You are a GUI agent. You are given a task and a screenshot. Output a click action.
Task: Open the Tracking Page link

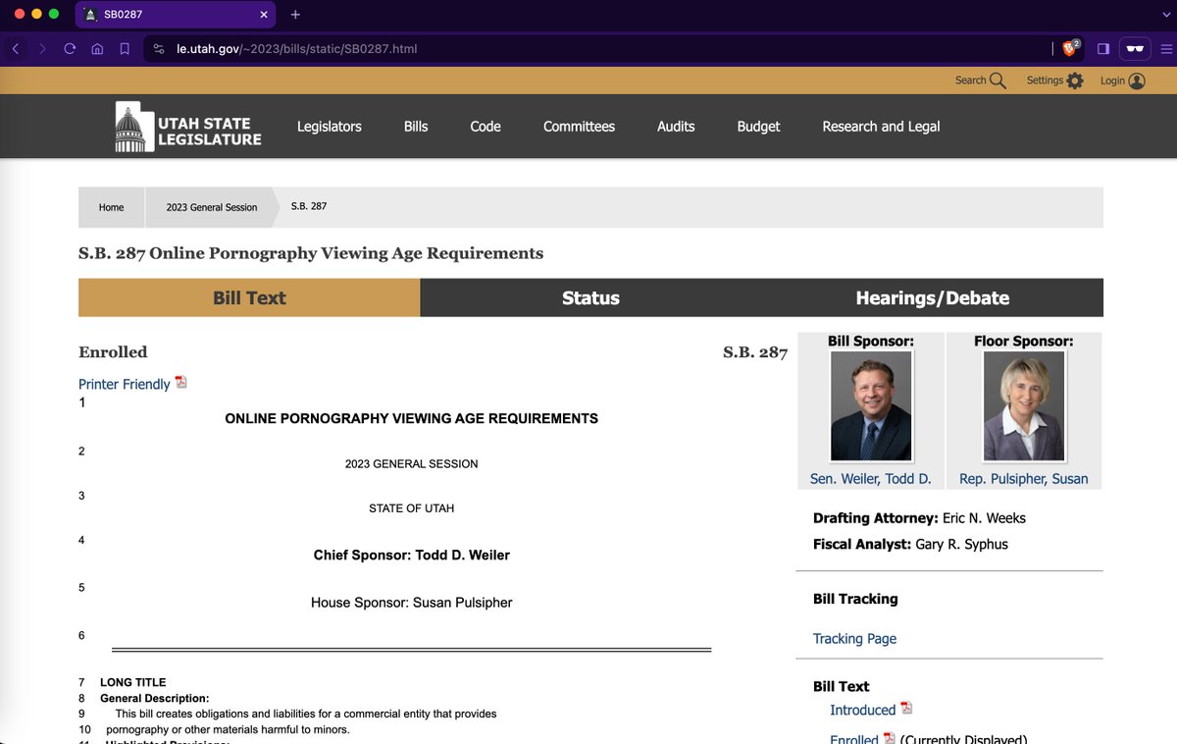854,638
